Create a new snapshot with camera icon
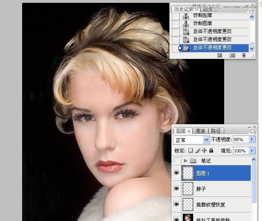The width and height of the screenshot is (262, 221). (232, 55)
